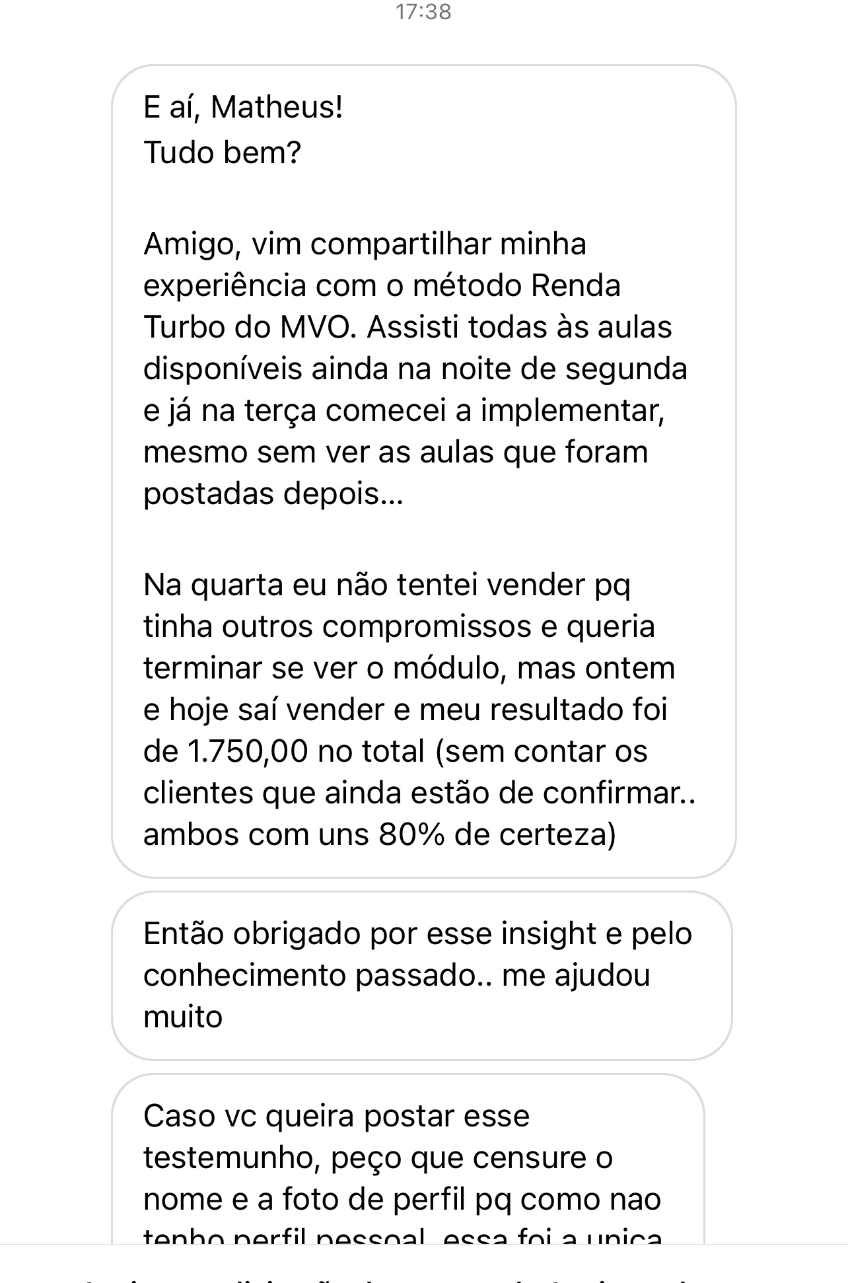Tap the 17:38 timestamp at the top

click(423, 12)
